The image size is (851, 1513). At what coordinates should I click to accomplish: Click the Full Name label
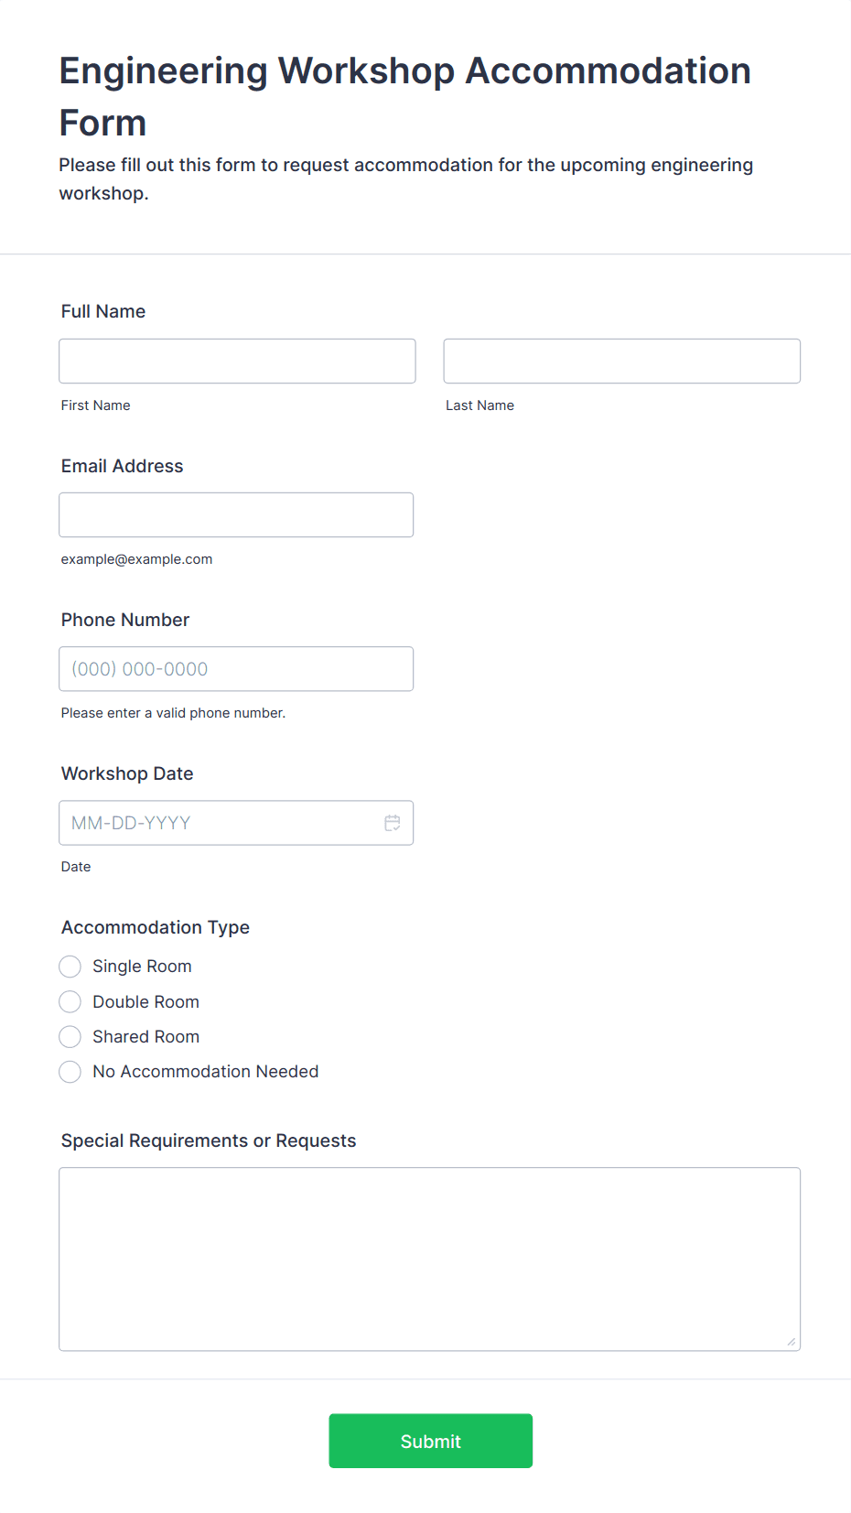(x=103, y=311)
